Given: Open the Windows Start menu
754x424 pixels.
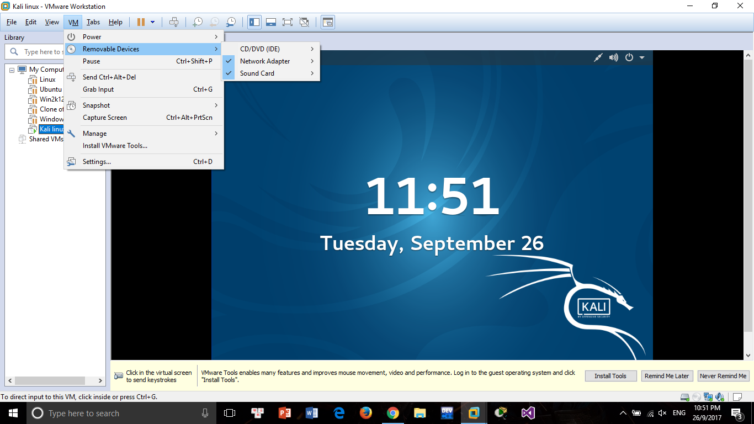Looking at the screenshot, I should (x=13, y=413).
